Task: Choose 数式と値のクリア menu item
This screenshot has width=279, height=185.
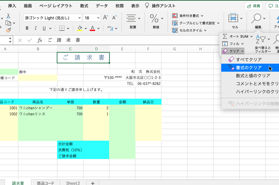Action: pyautogui.click(x=250, y=76)
